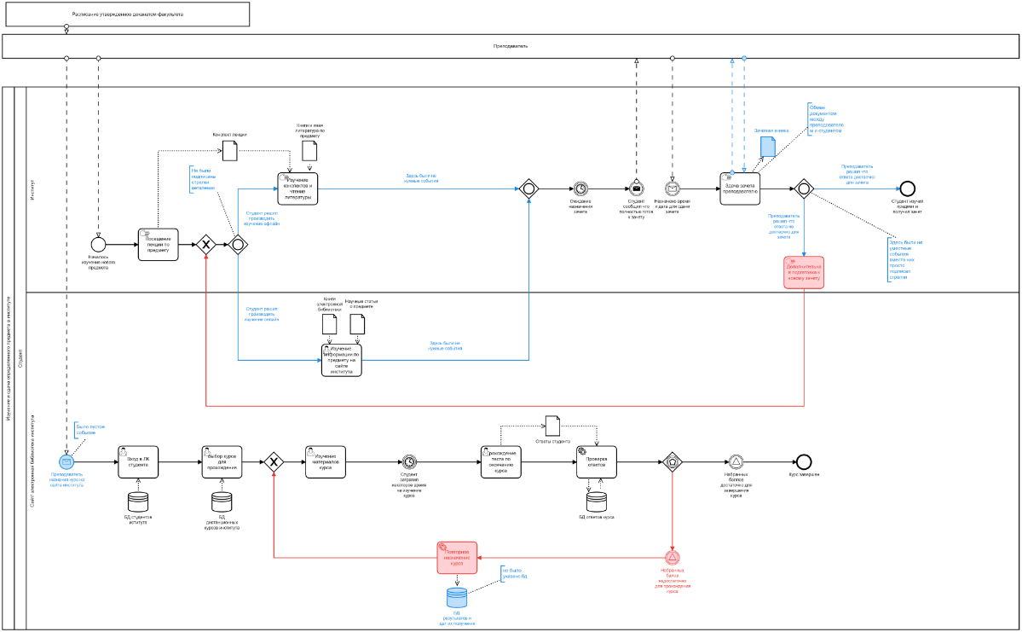Click the "Ответы студента" data object
This screenshot has width=1022, height=632.
[x=552, y=424]
